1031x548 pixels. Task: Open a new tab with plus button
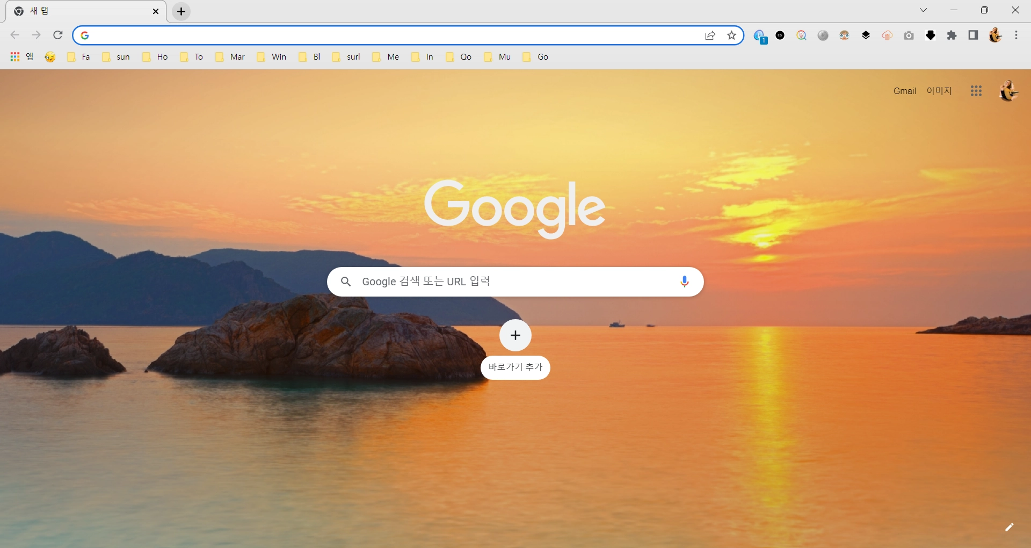181,11
